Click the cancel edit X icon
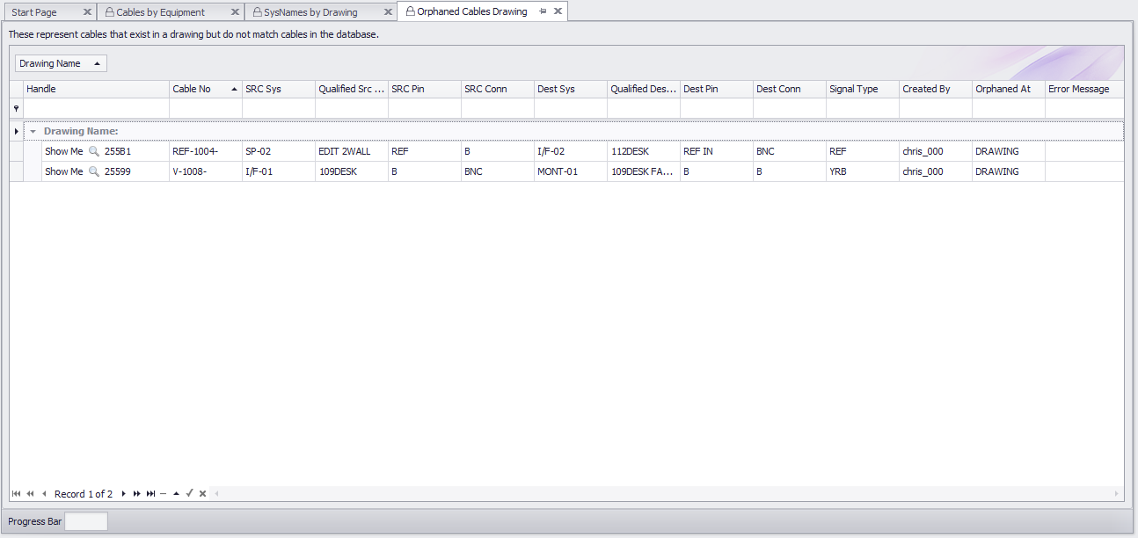 pos(202,494)
